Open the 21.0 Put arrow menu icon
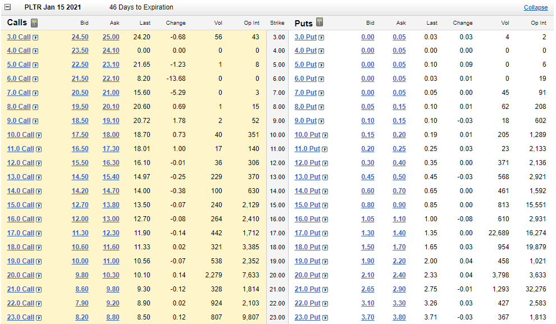Image resolution: width=556 pixels, height=324 pixels. [x=325, y=290]
